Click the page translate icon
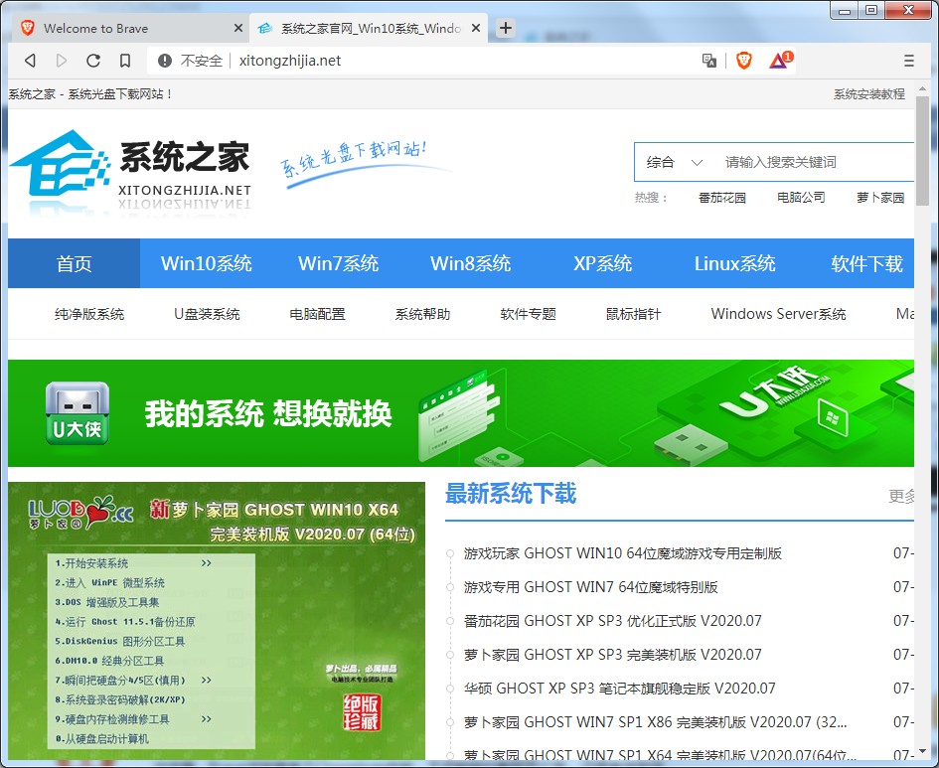The height and width of the screenshot is (768, 939). click(x=709, y=61)
